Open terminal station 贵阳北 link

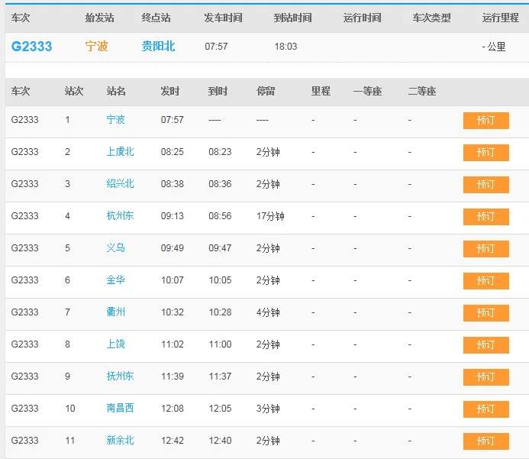click(x=158, y=47)
